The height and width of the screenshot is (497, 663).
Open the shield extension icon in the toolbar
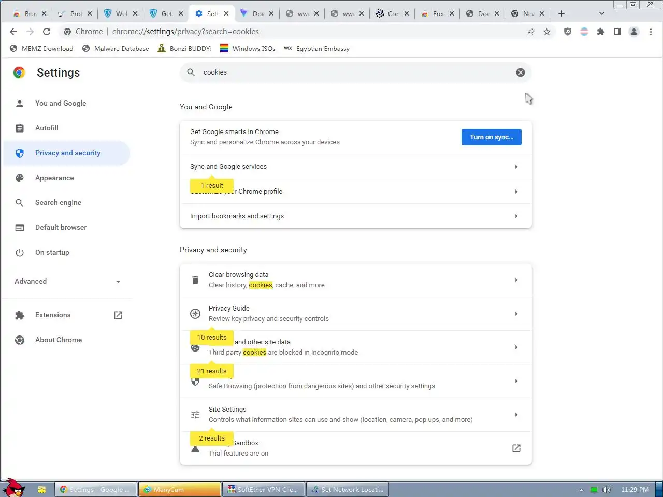(568, 32)
